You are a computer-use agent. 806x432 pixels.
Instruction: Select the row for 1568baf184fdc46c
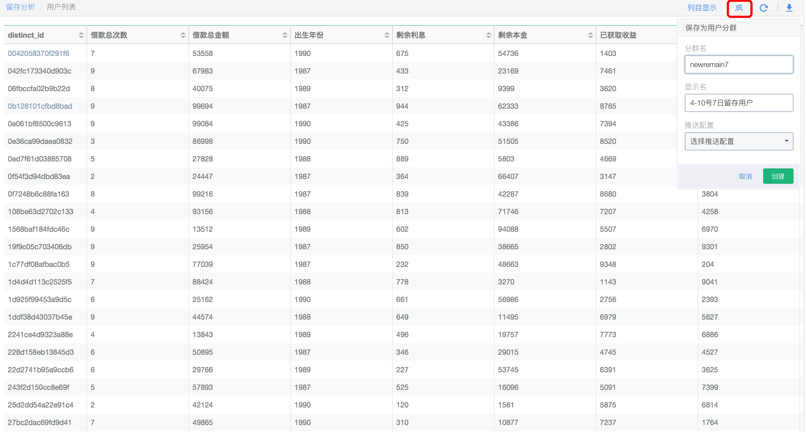pos(39,229)
